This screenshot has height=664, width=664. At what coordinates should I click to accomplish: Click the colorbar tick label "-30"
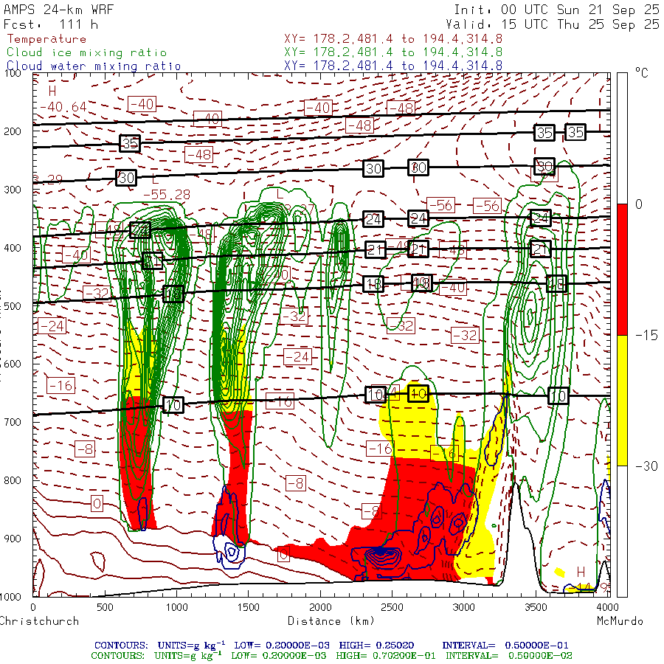click(646, 466)
